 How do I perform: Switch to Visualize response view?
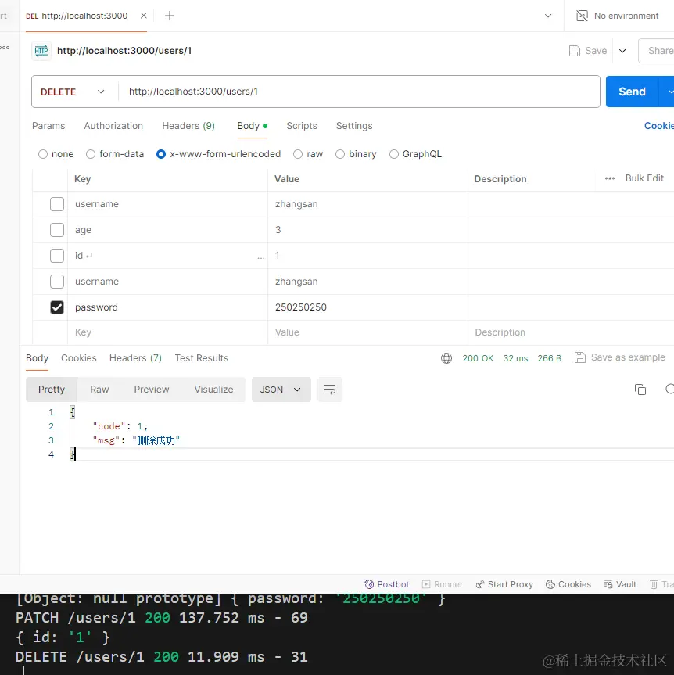click(x=213, y=390)
